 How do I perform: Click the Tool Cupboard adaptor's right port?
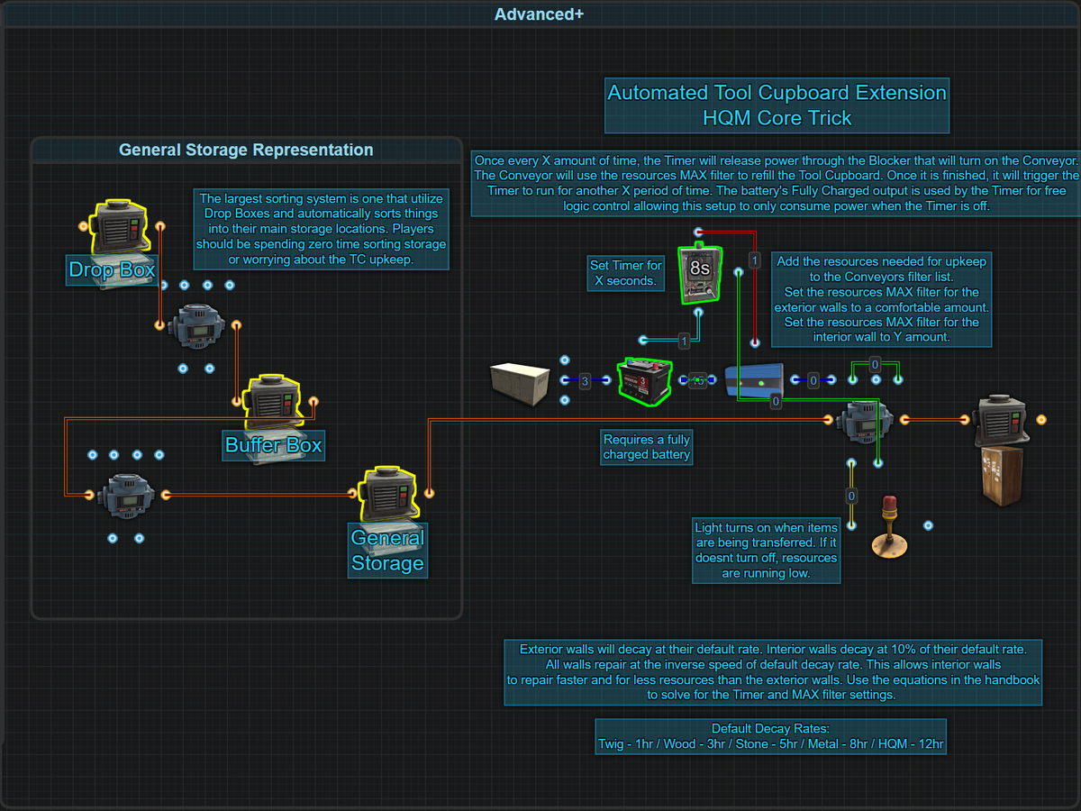point(1041,419)
